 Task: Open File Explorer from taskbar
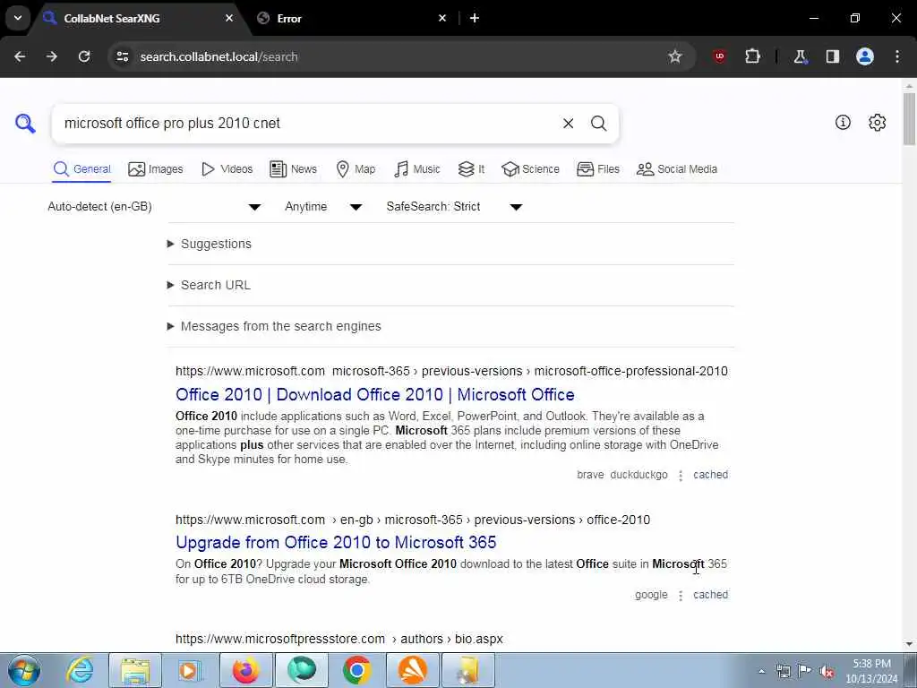pos(135,670)
